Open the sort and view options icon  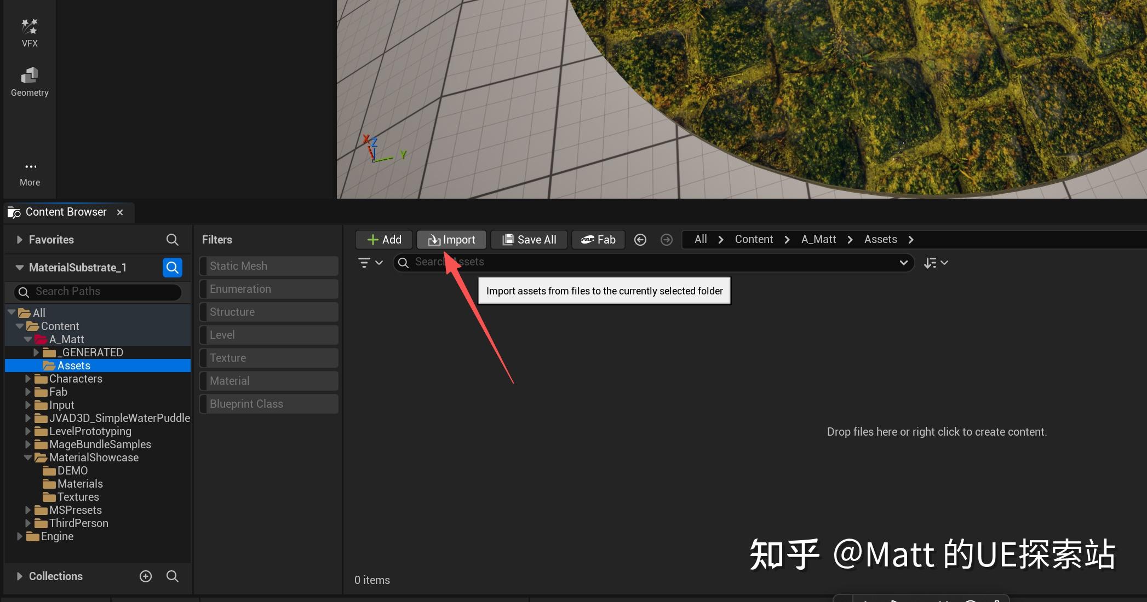935,263
